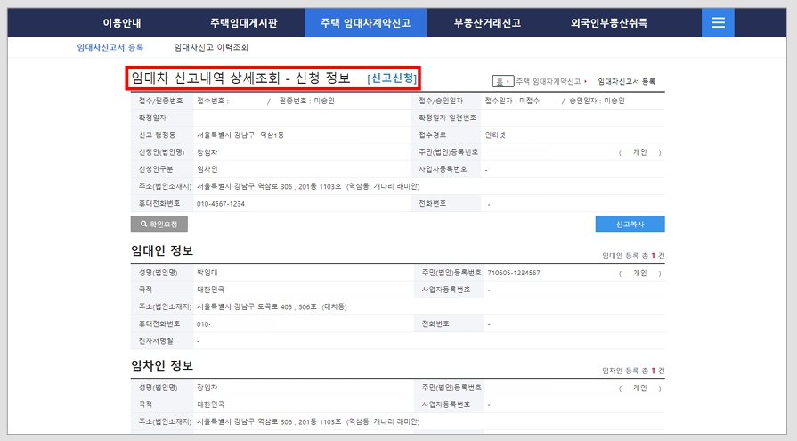Click the 인터넷 접수경로 value

[x=495, y=135]
